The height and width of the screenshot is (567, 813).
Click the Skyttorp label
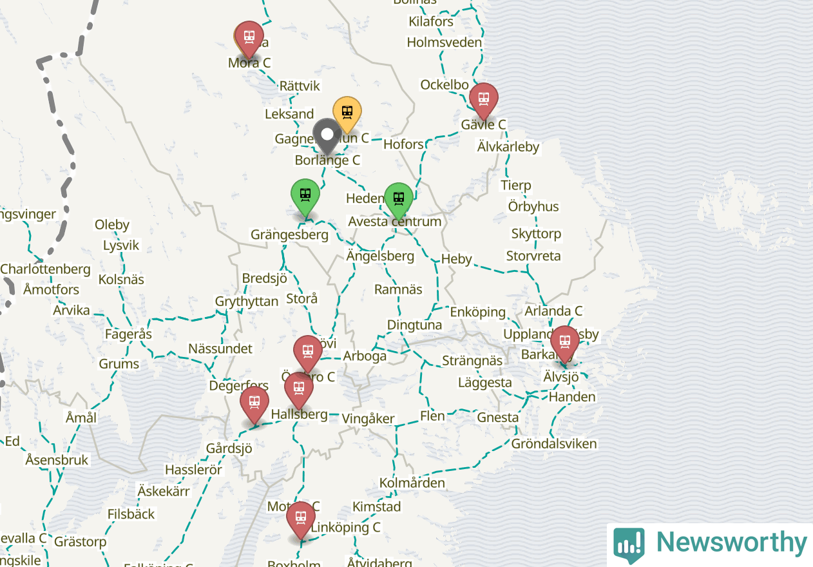(x=536, y=234)
